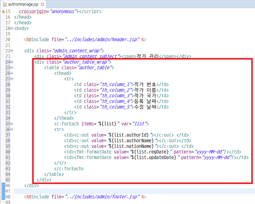255x204 pixels.
Task: Select the authorManage.jsp editor tab
Action: pyautogui.click(x=24, y=4)
